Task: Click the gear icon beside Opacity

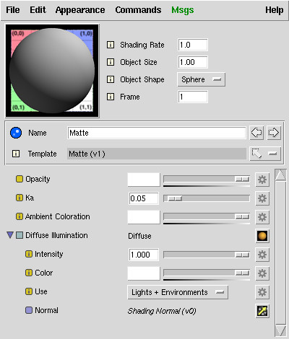Action: tap(262, 180)
